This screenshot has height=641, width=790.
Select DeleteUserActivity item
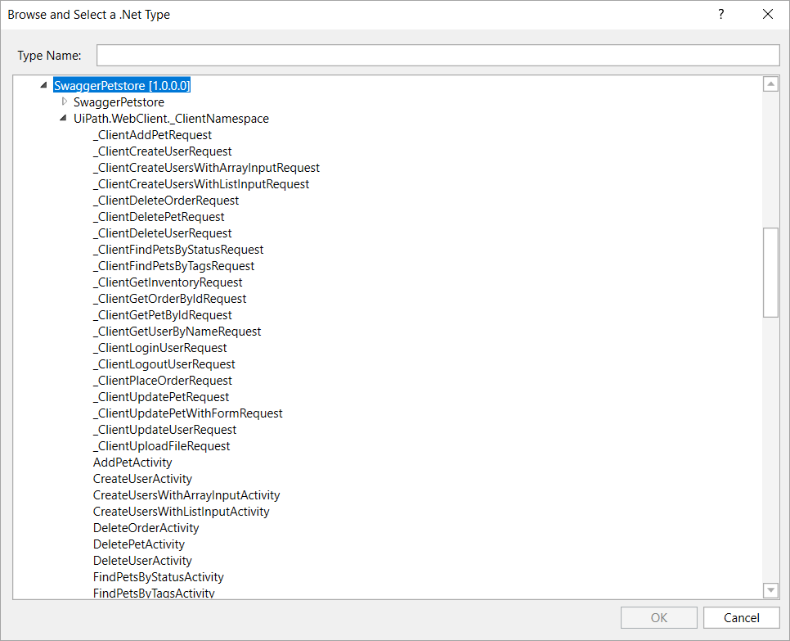pyautogui.click(x=142, y=561)
